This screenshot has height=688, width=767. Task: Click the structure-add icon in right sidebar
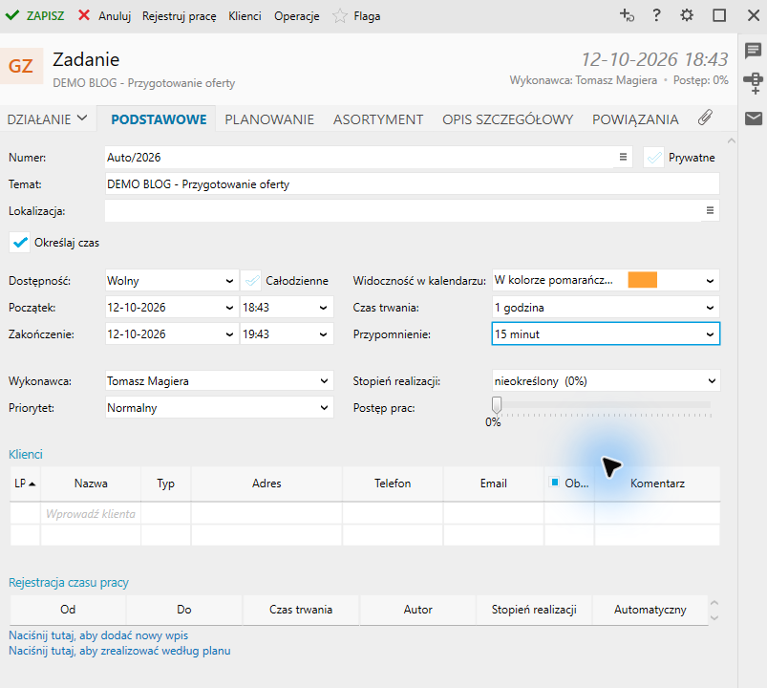coord(754,83)
